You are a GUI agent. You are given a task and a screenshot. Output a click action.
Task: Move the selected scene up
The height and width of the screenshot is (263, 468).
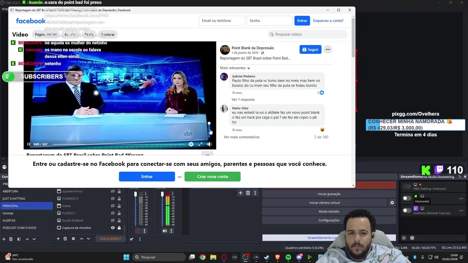tap(27, 239)
